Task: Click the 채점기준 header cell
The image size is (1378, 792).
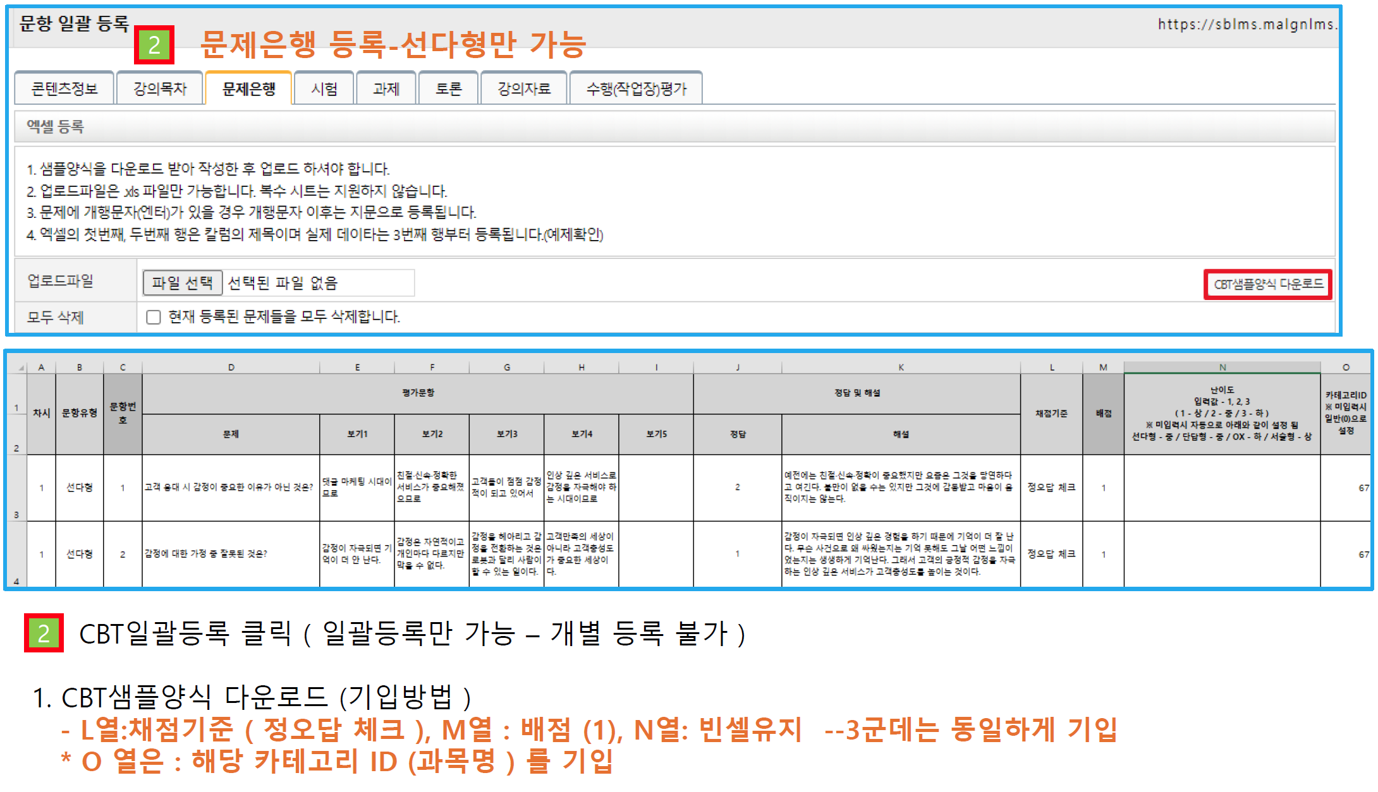Action: click(x=1051, y=413)
